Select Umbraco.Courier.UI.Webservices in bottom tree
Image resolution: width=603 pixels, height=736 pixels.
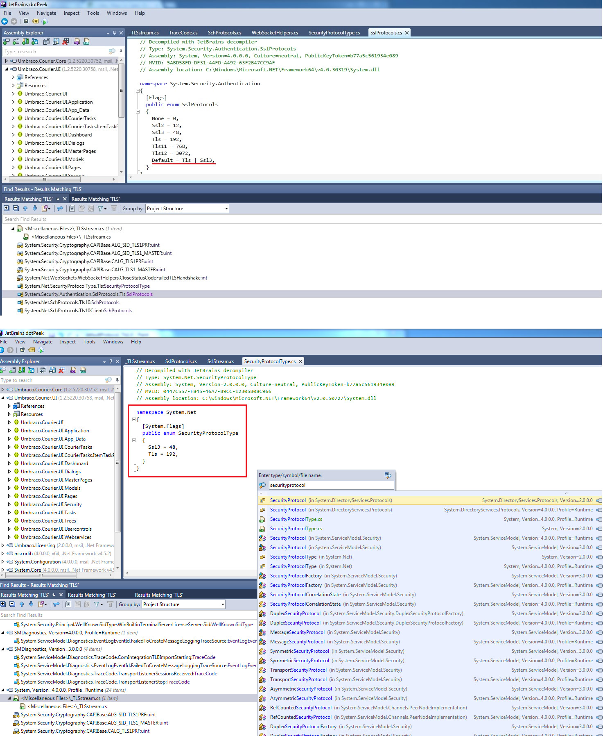click(x=56, y=537)
